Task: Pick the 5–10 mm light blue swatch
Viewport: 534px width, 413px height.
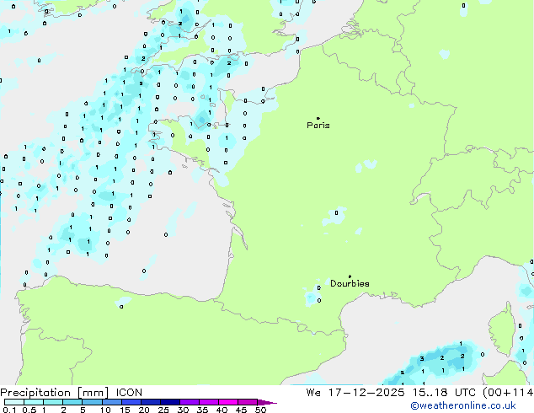Action: 92,402
